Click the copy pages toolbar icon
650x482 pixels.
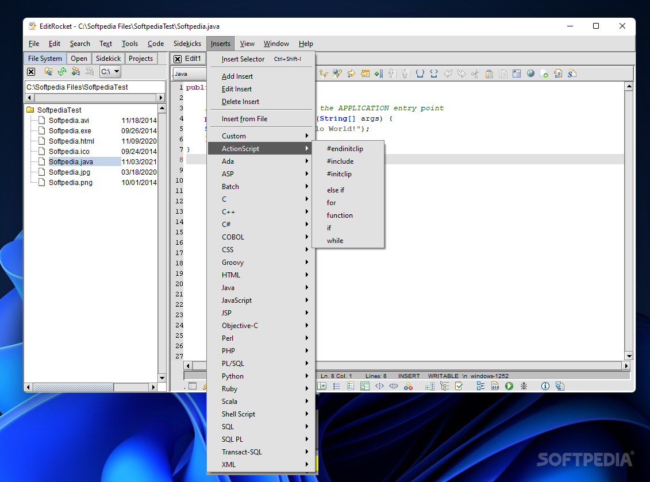click(503, 74)
